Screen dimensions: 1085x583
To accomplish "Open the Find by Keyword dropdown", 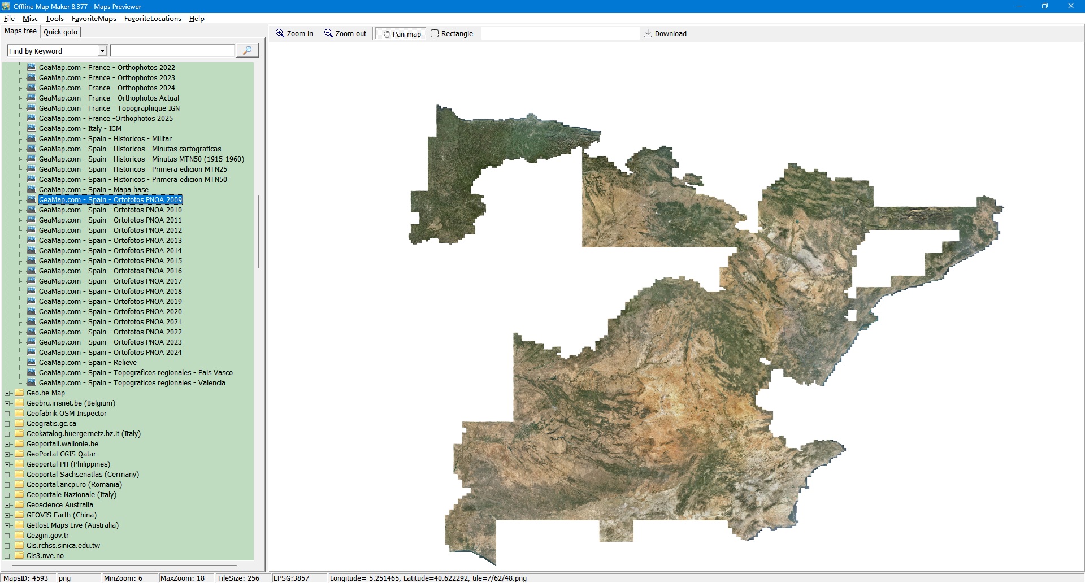I will (102, 51).
